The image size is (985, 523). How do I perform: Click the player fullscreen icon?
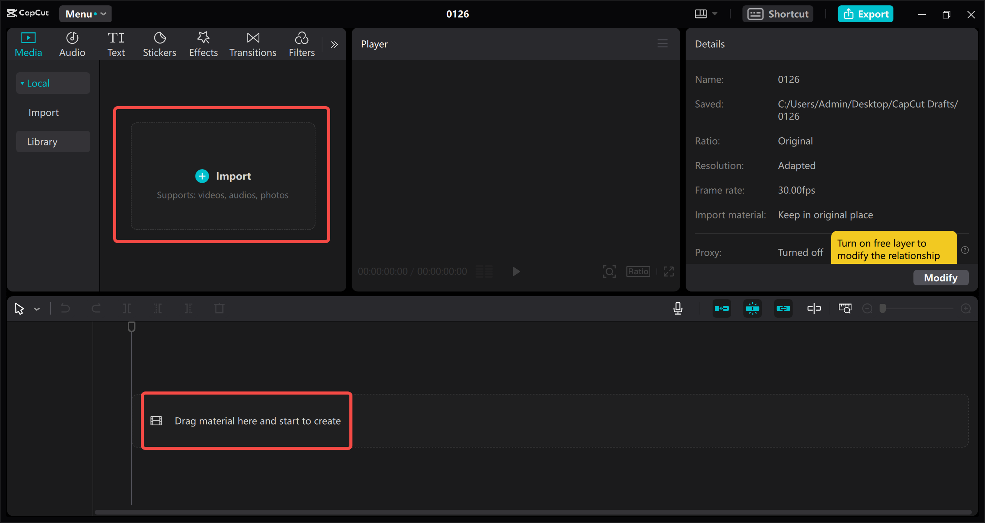coord(669,271)
